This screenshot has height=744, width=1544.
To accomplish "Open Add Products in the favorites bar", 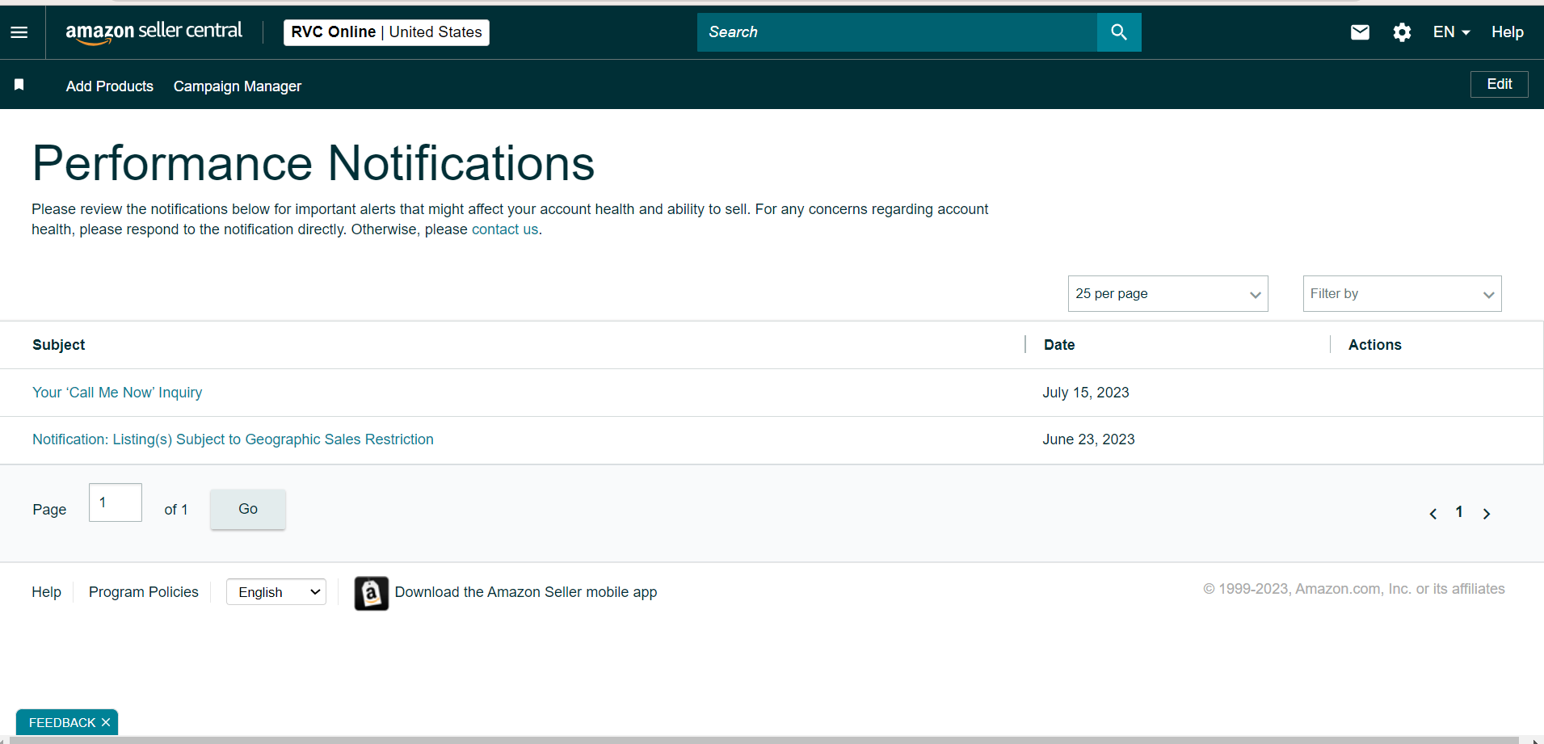I will [x=110, y=86].
